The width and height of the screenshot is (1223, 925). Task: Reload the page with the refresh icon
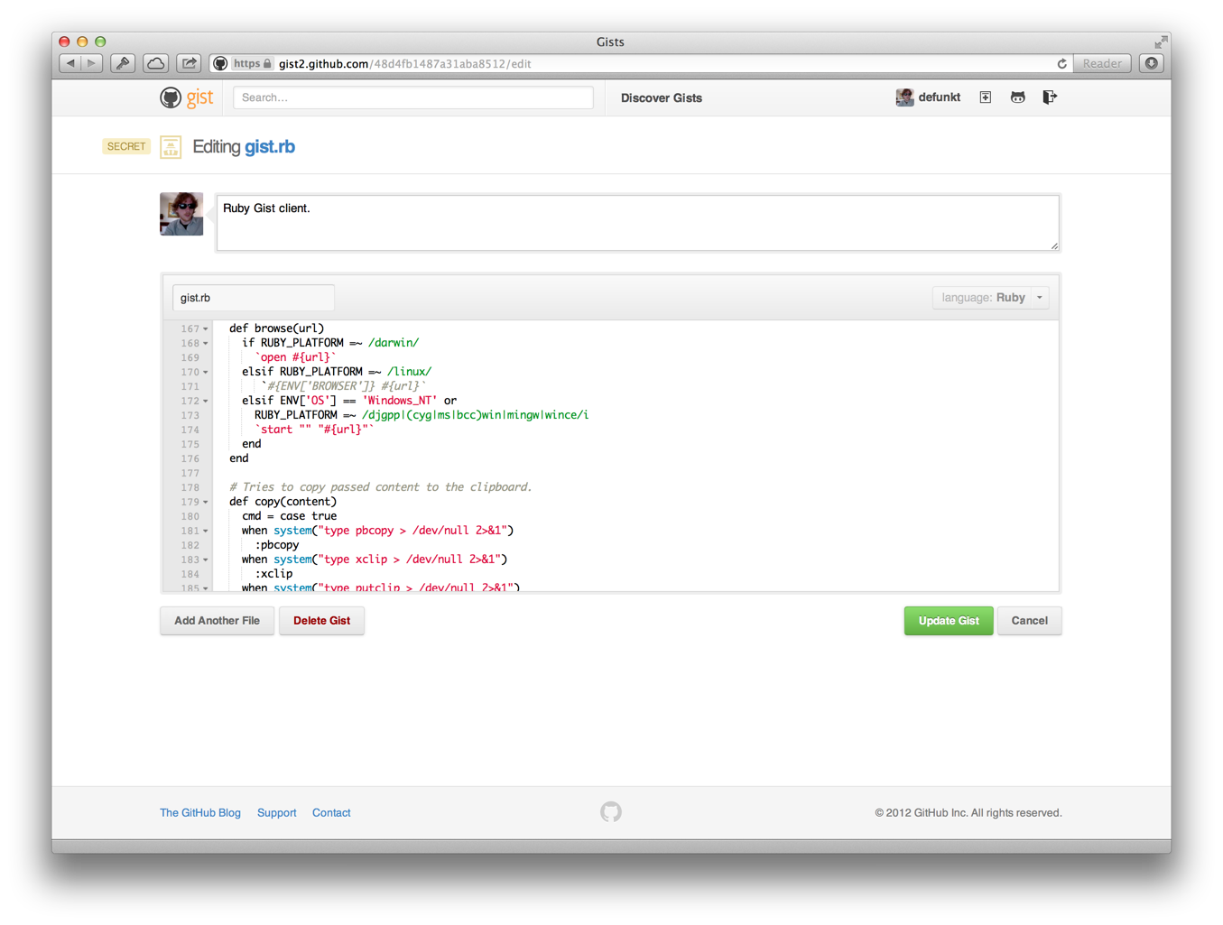[x=1062, y=64]
